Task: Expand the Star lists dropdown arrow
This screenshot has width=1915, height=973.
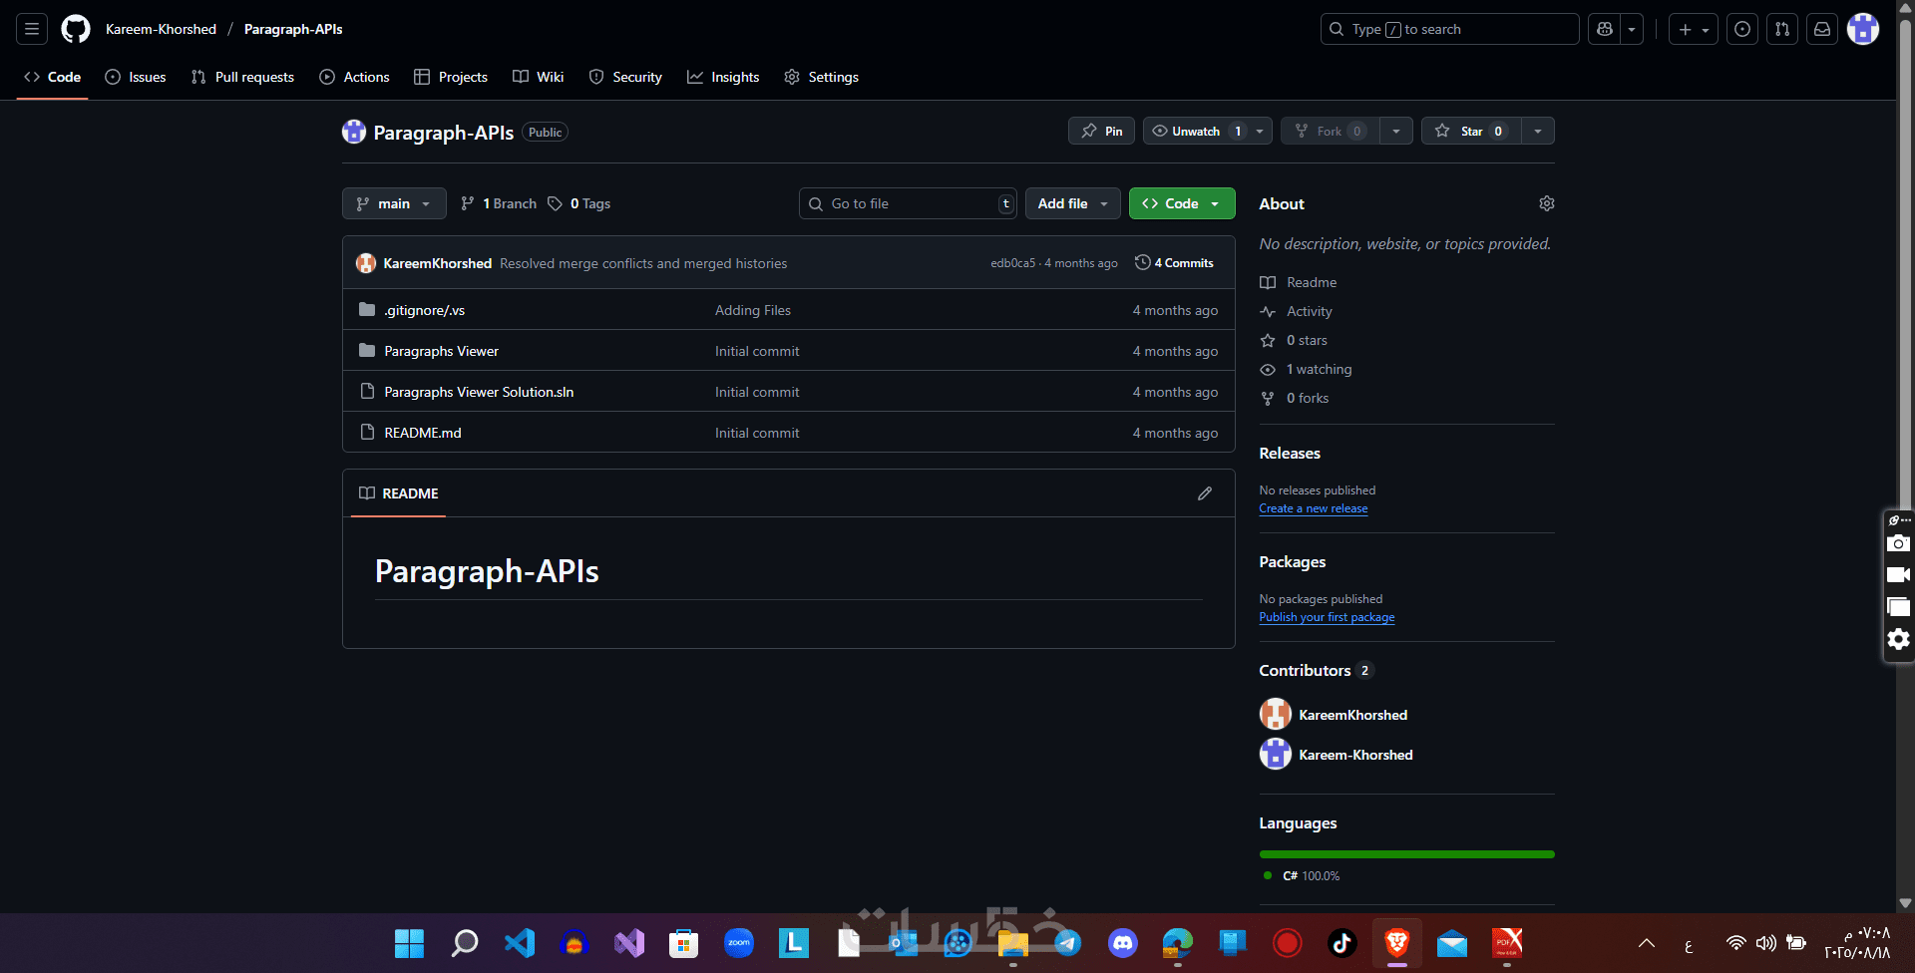Action: coord(1538,132)
